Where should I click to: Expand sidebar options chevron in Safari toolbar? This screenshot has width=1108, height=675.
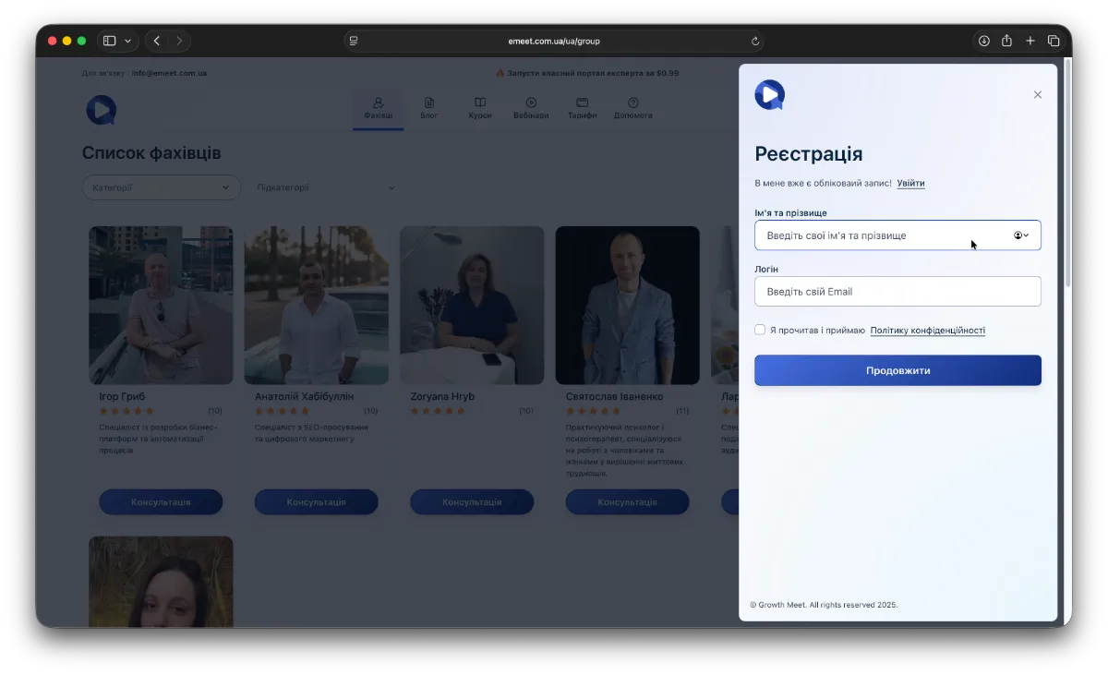(x=127, y=41)
